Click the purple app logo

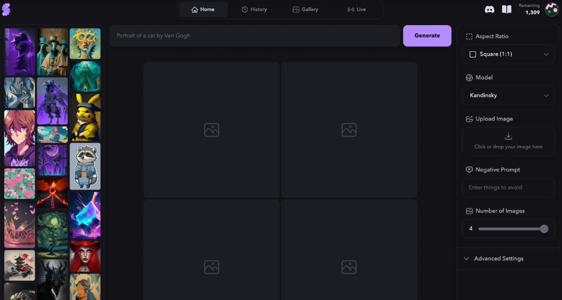coord(6,9)
